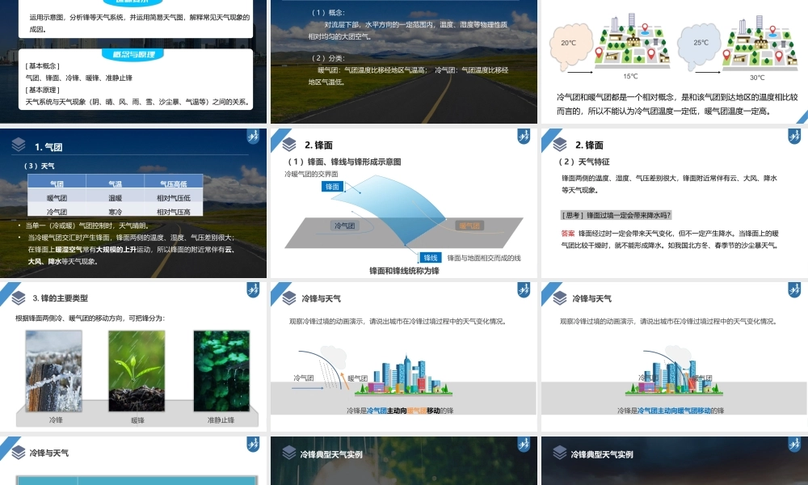Open the green leaves photo above 准静止锋
The width and height of the screenshot is (808, 485).
pos(221,372)
